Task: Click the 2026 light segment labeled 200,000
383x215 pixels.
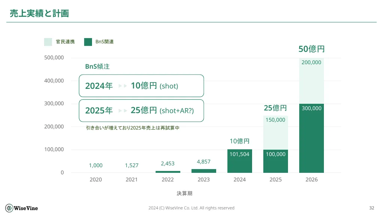Action: click(x=312, y=81)
